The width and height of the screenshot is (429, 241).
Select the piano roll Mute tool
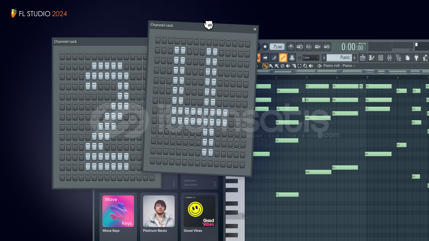288,66
